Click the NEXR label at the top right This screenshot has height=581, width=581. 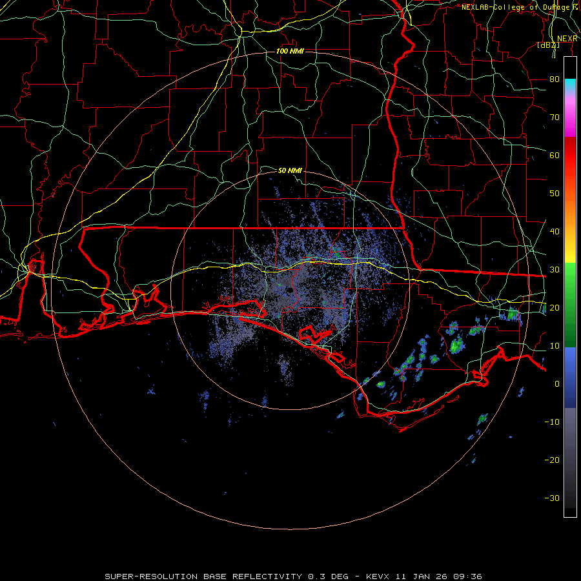tap(567, 39)
